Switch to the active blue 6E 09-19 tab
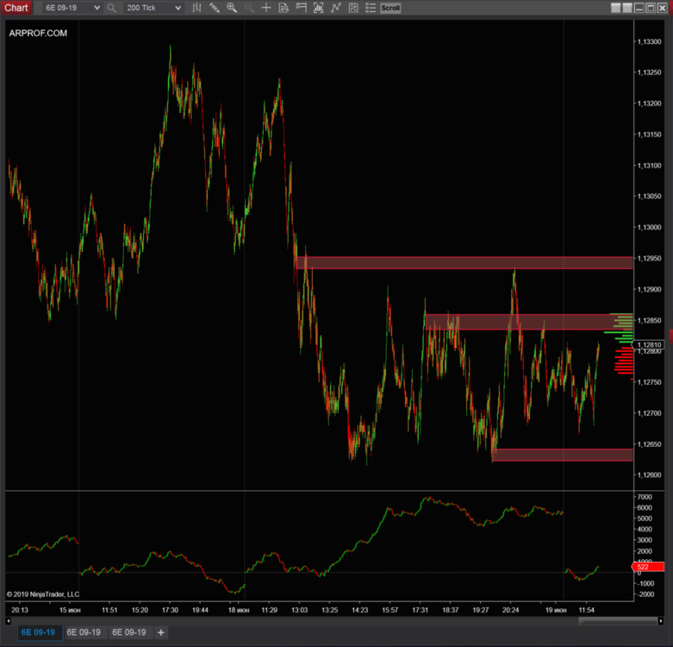 (39, 632)
